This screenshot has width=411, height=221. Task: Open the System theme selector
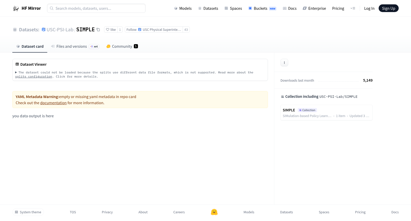[28, 212]
